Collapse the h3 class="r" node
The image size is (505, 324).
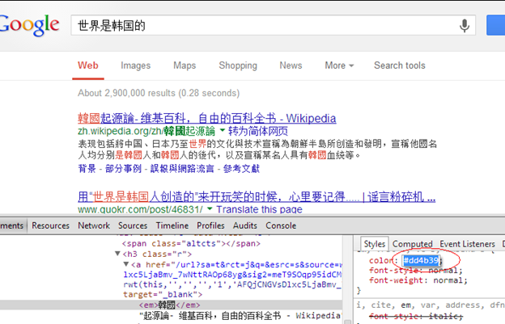(118, 254)
